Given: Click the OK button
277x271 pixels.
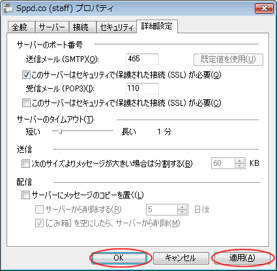Looking at the screenshot, I should 119,258.
